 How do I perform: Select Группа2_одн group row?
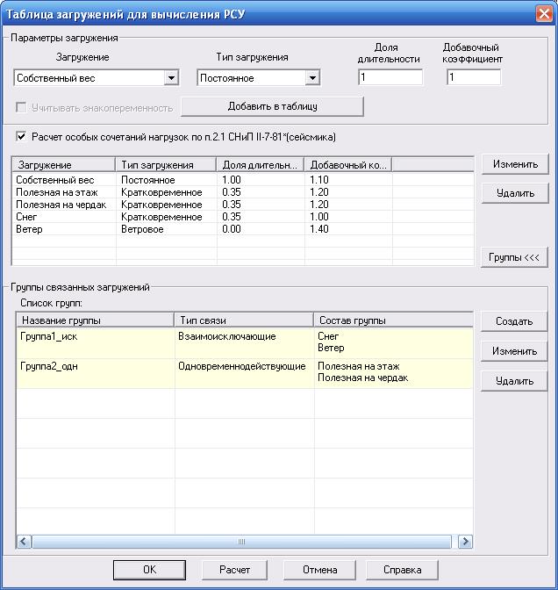[x=245, y=374]
